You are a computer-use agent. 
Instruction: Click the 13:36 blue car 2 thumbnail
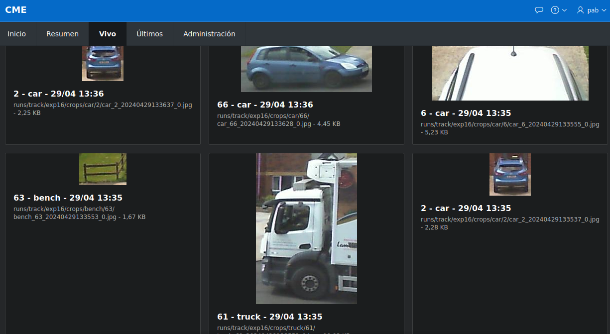pyautogui.click(x=103, y=63)
